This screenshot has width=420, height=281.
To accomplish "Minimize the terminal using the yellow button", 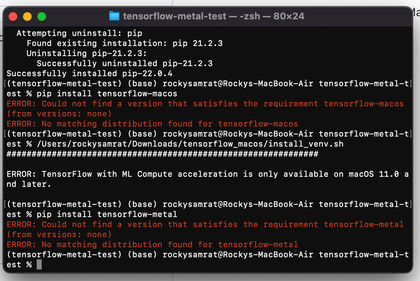I will [27, 16].
